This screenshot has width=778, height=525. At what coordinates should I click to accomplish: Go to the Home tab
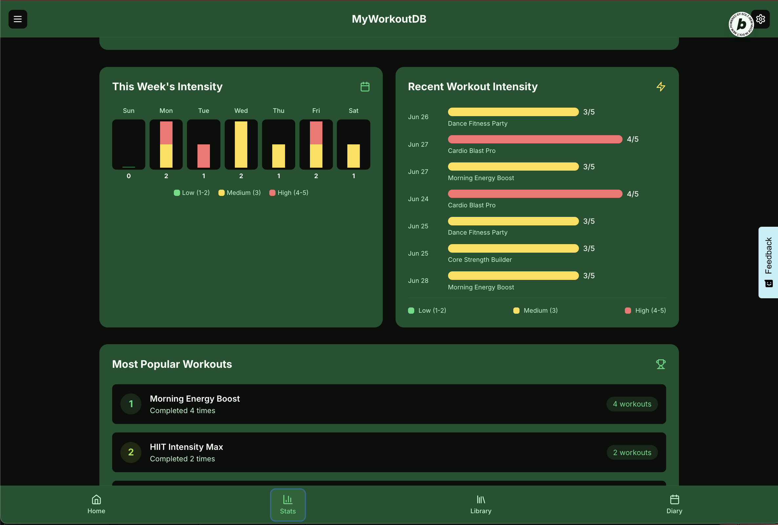[96, 504]
